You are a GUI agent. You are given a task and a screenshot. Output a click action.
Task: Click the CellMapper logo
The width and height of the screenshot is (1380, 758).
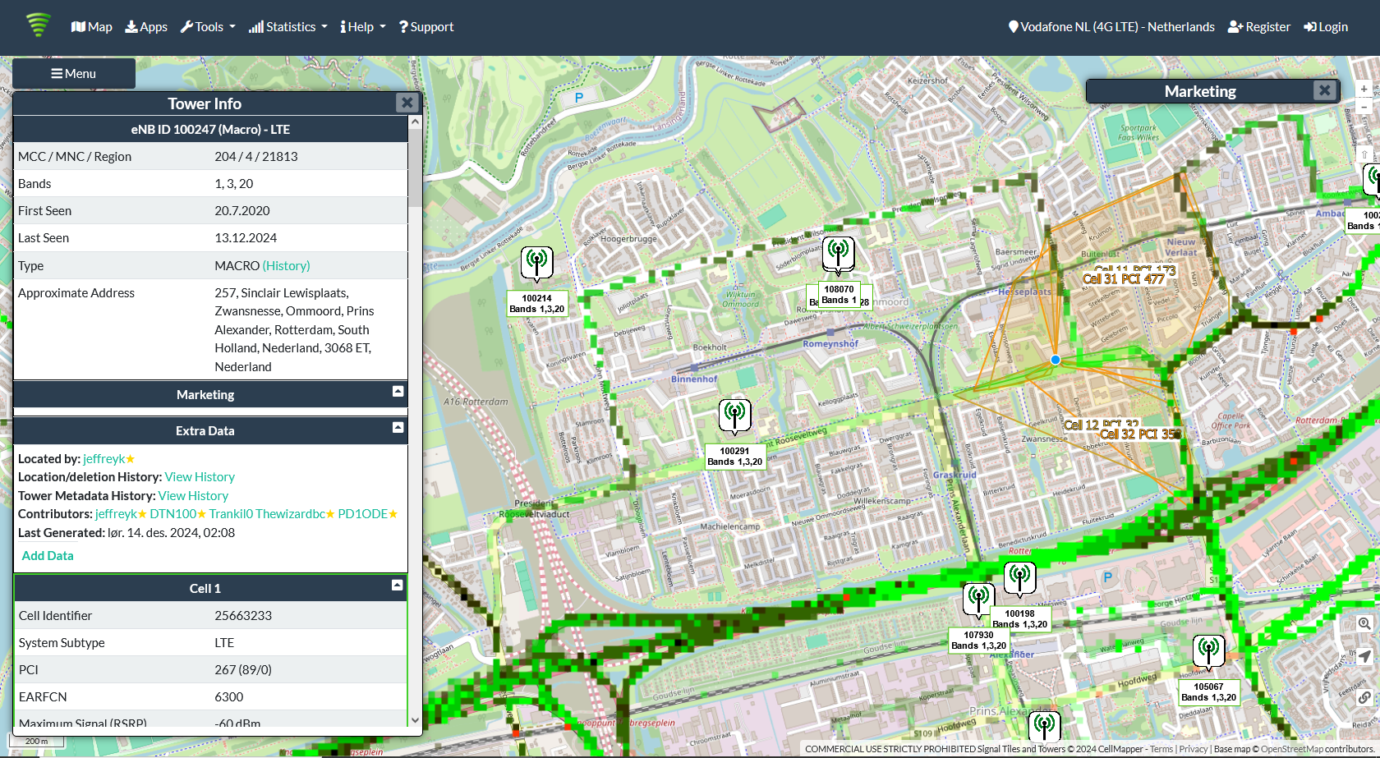pos(38,25)
